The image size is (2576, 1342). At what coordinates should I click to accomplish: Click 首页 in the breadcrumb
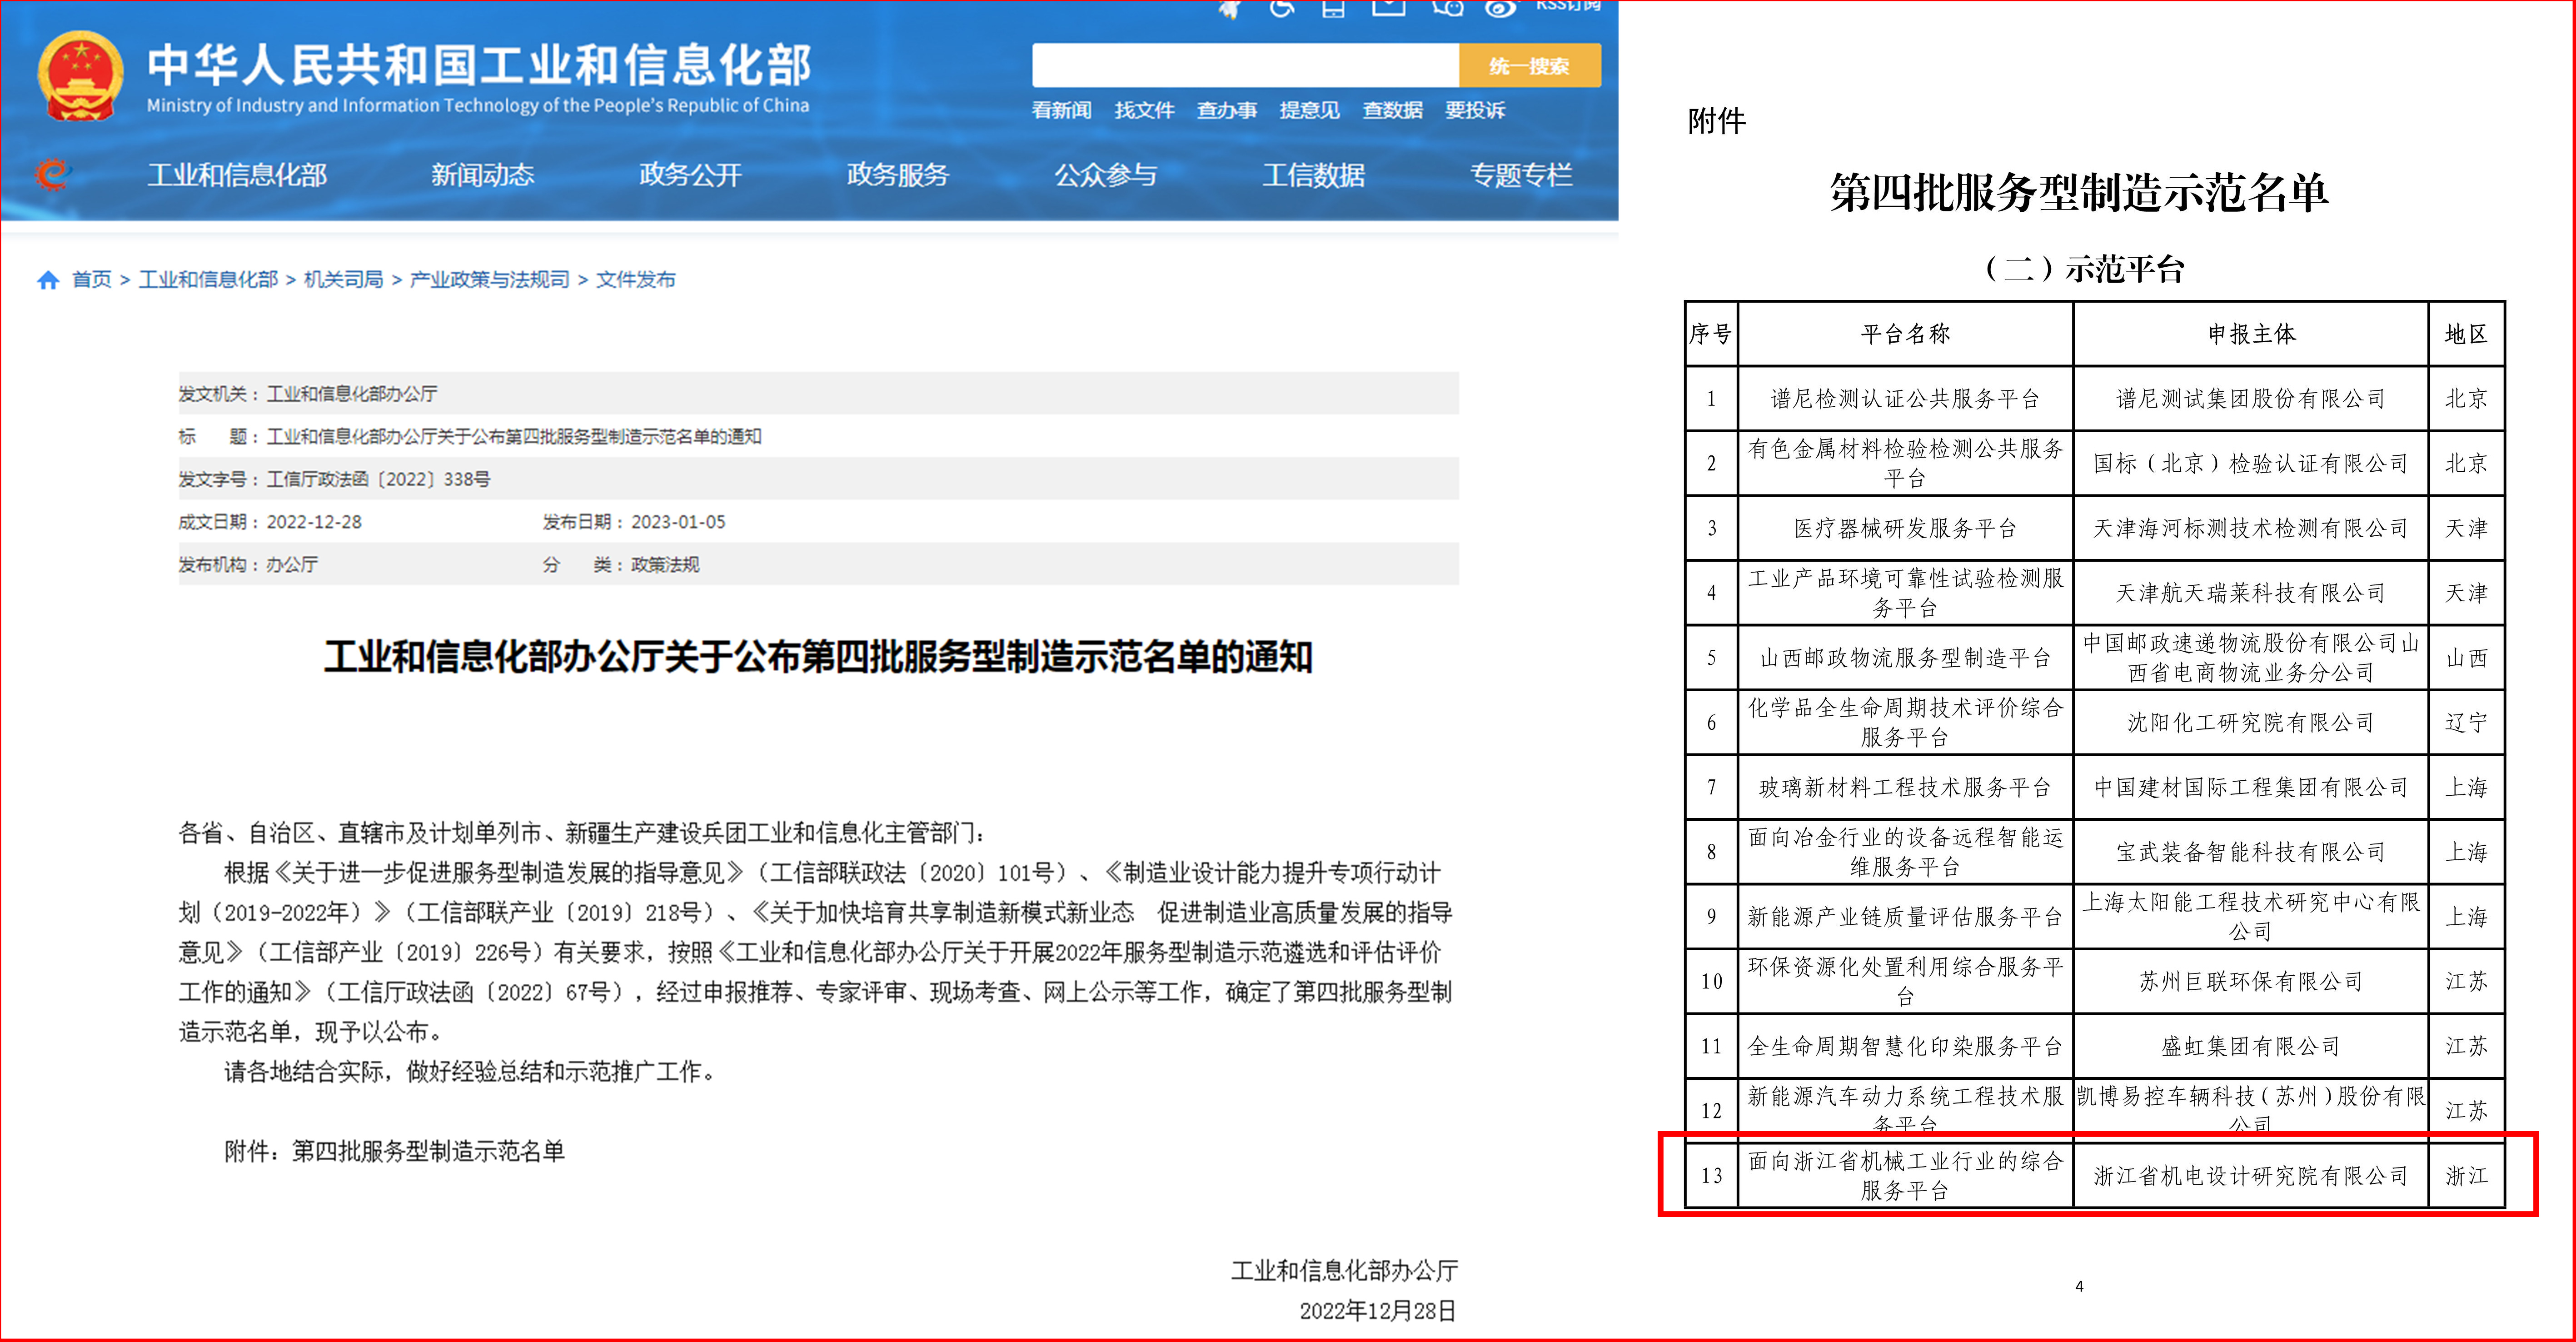click(x=92, y=280)
